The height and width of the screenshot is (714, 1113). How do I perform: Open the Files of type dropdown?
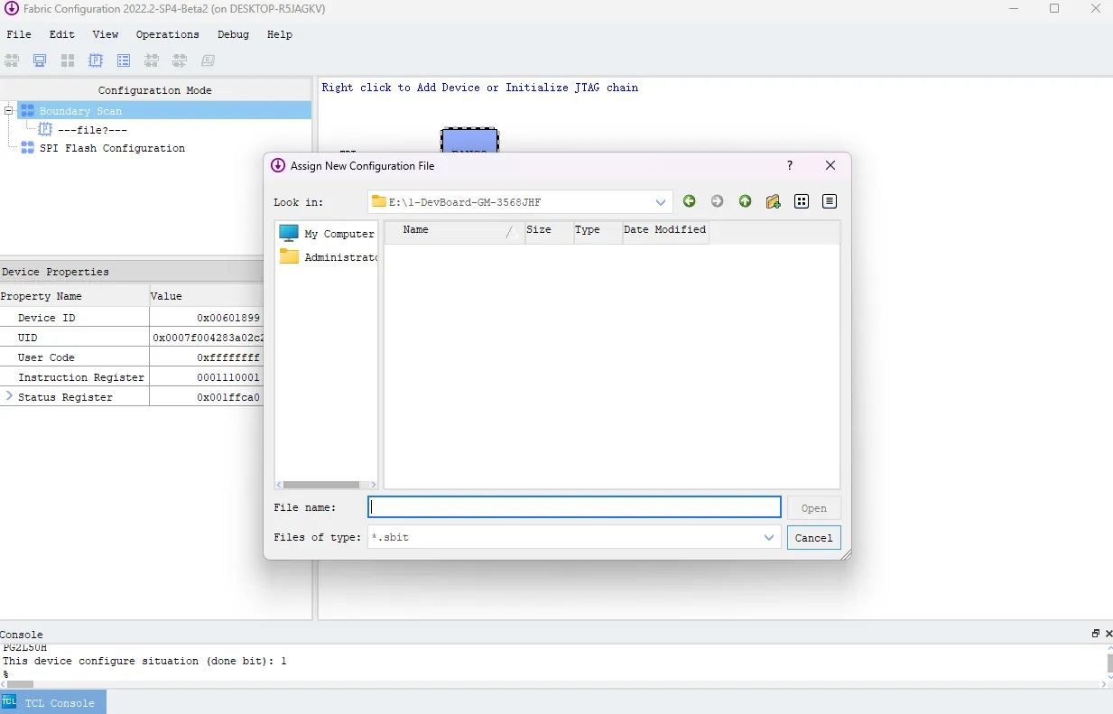768,537
